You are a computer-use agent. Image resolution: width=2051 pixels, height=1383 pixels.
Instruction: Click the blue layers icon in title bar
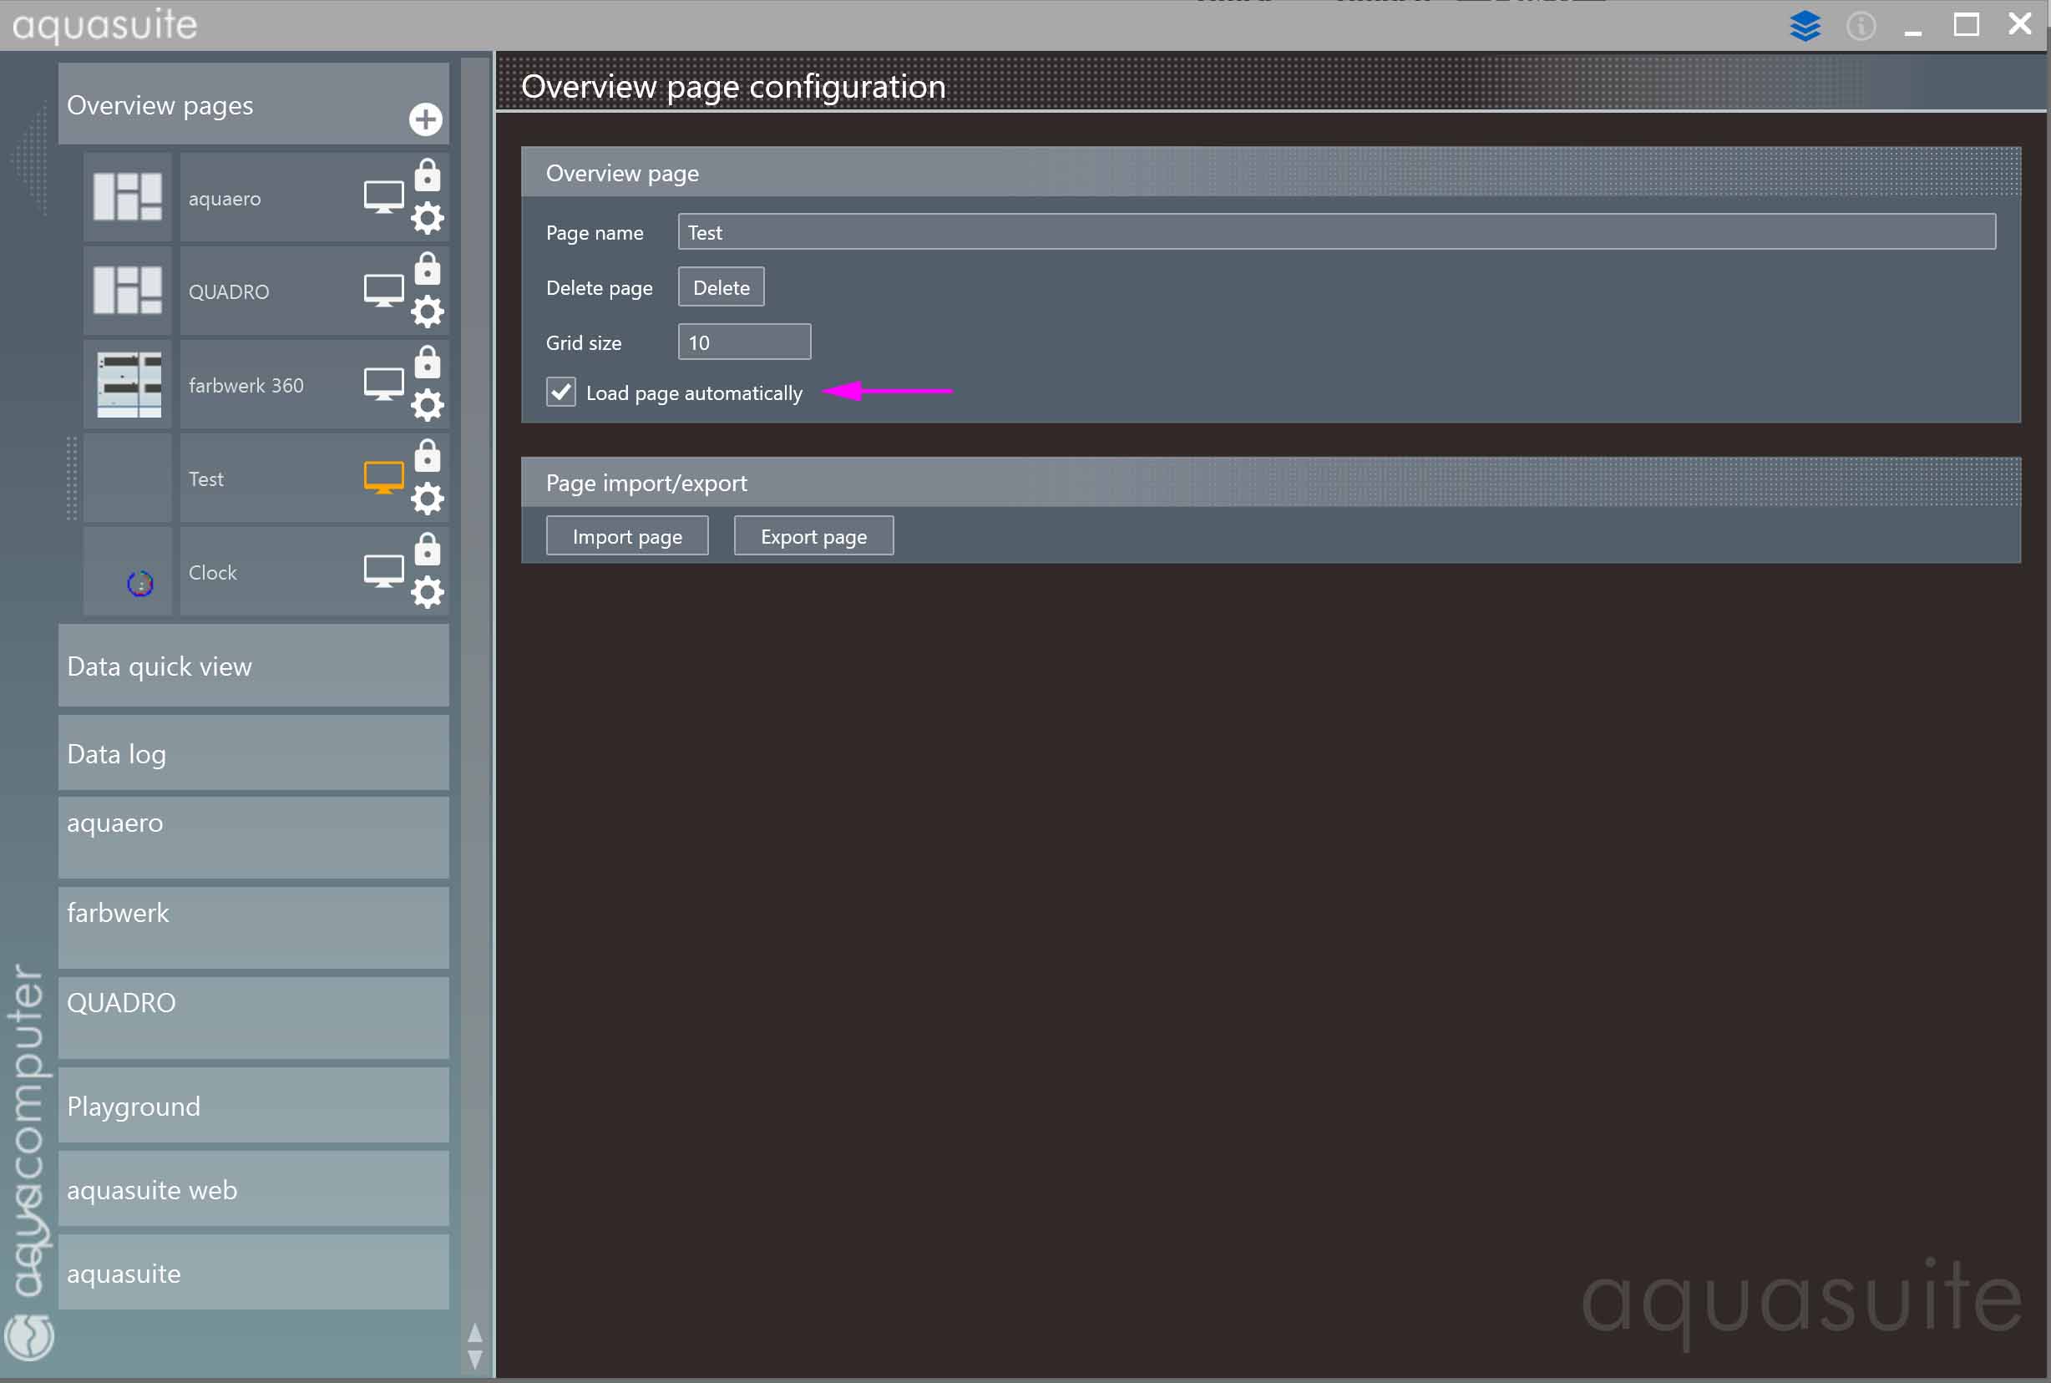(x=1804, y=26)
